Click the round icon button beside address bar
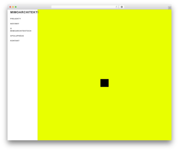Image resolution: width=179 pixels, height=151 pixels. pos(122,7)
